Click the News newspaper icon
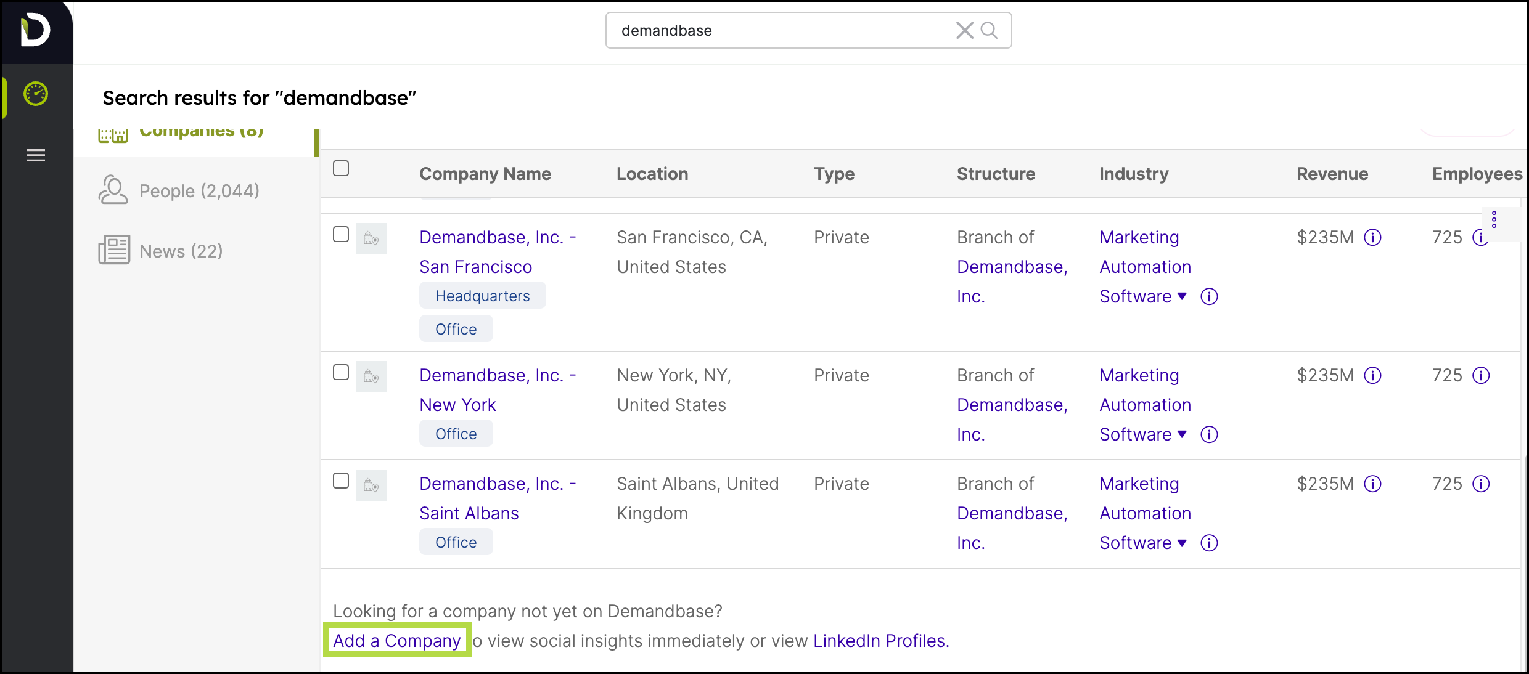 coord(114,250)
